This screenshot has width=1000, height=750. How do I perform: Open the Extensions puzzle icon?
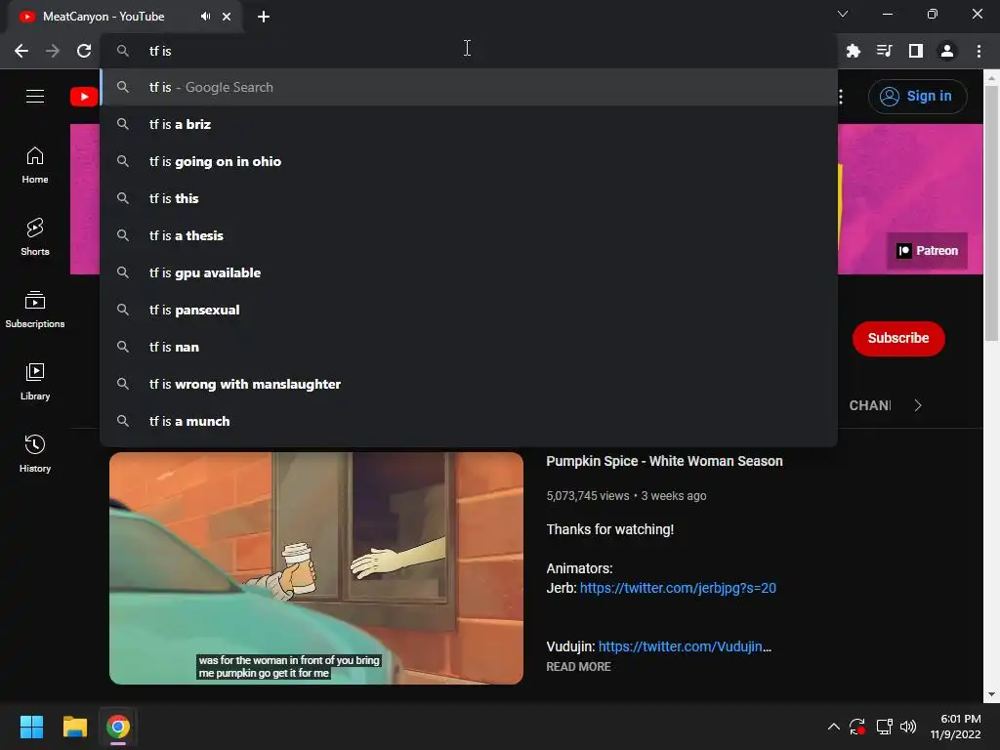[x=853, y=51]
